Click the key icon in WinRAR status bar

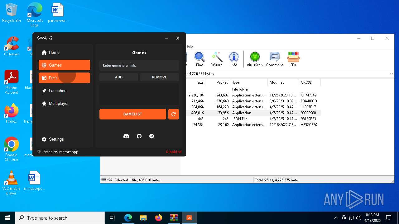tap(110, 180)
